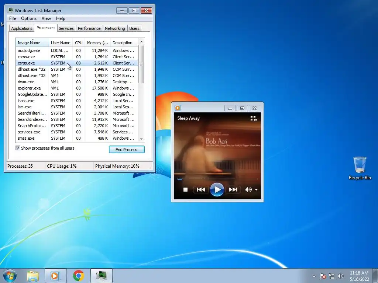The width and height of the screenshot is (378, 283).
Task: Select the smss.exe process row
Action: click(77, 138)
